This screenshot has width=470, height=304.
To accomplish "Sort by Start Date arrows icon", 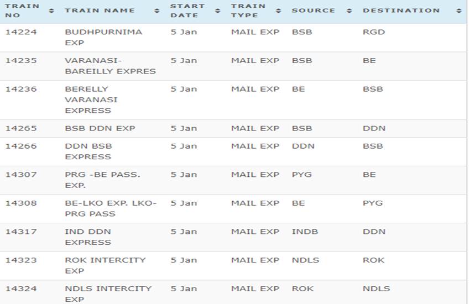I will (x=218, y=11).
